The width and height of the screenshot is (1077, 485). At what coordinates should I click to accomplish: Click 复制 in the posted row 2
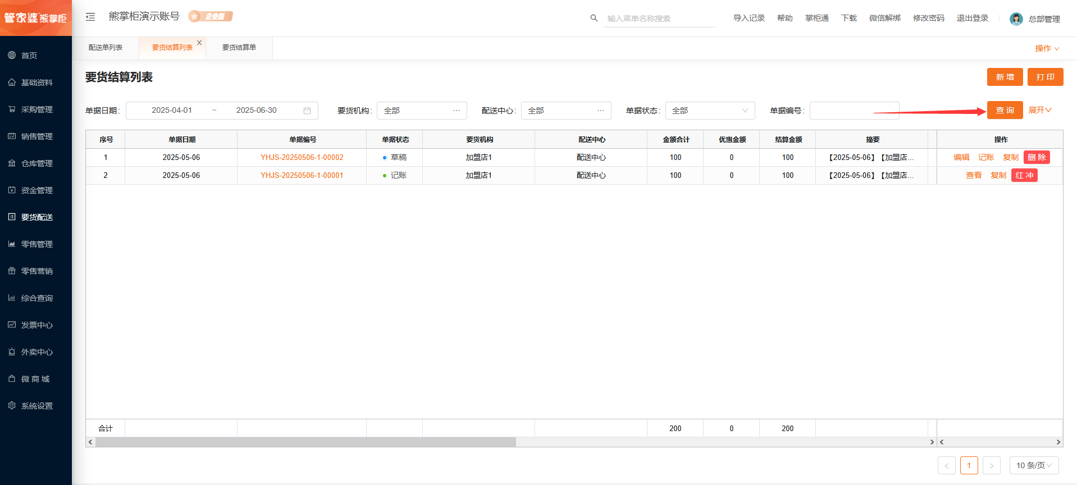(x=998, y=175)
